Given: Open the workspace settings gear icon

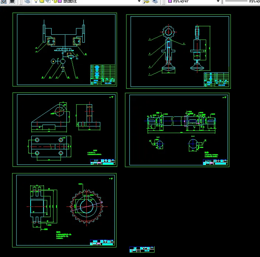Looking at the screenshot, I should 3,1.
